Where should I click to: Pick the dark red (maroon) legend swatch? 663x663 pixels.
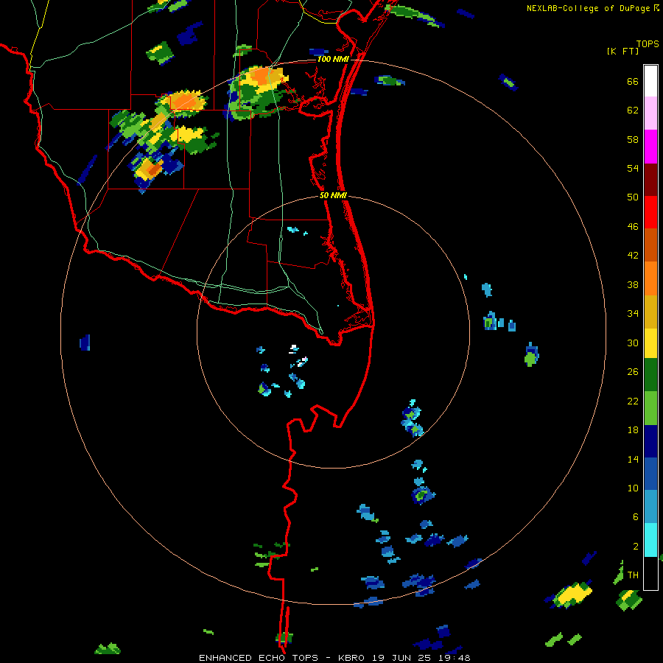(650, 179)
